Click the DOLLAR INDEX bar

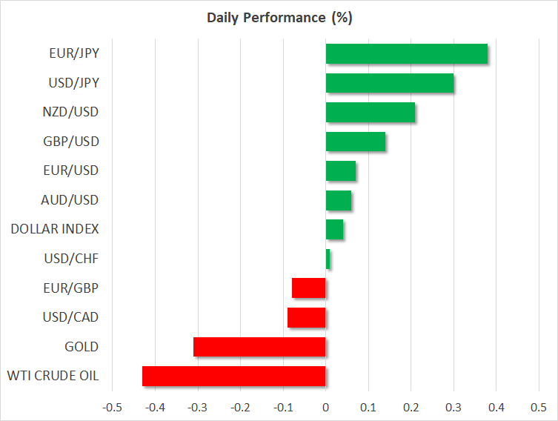click(x=334, y=230)
